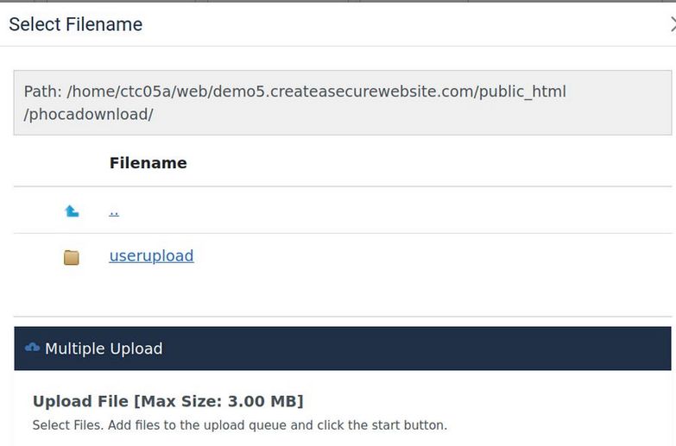
Task: Switch to the Multiple Upload tab
Action: click(x=104, y=349)
